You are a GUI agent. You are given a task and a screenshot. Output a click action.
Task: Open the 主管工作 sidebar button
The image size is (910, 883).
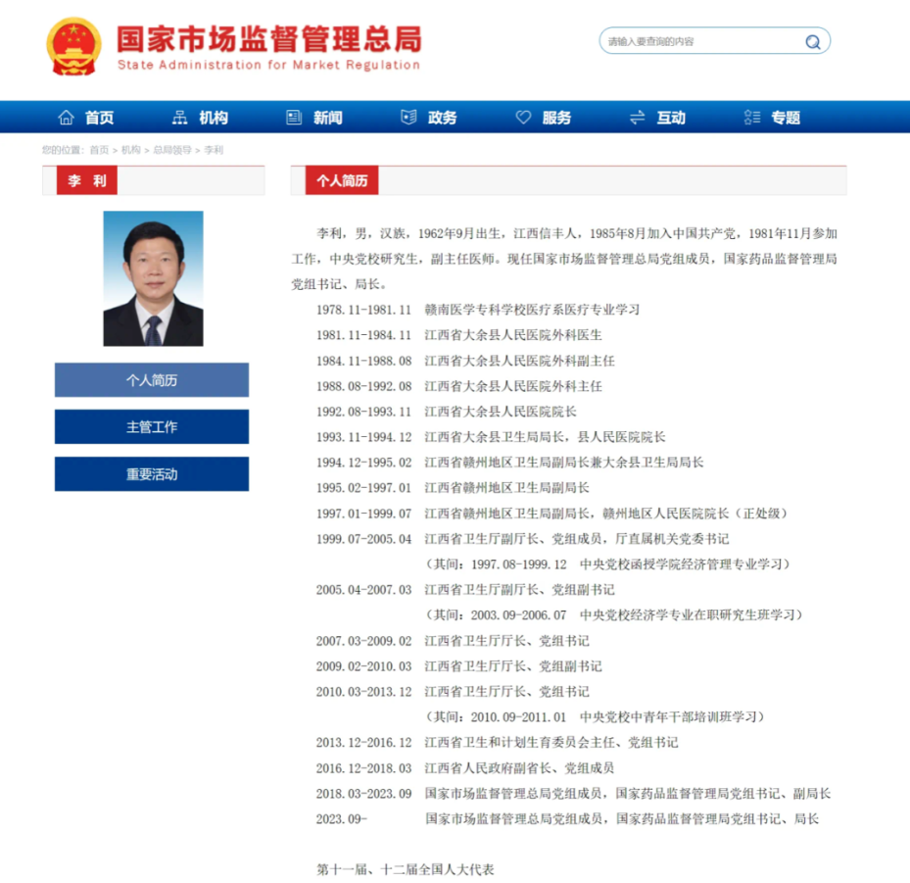tap(152, 427)
